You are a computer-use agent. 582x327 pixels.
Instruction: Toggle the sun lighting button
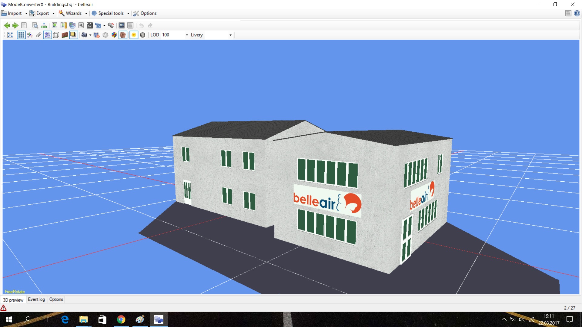(134, 35)
